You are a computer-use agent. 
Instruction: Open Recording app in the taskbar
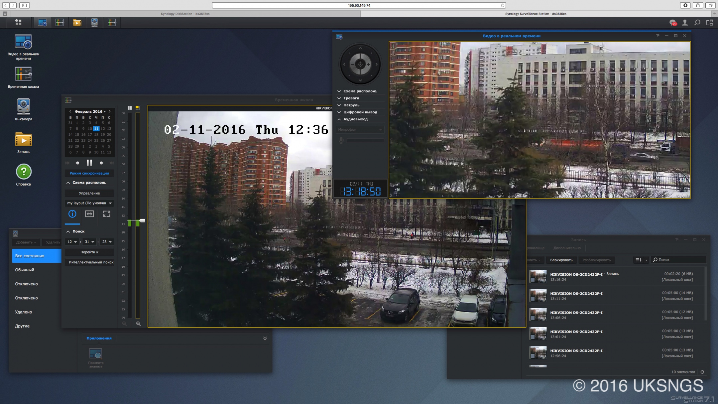click(77, 22)
